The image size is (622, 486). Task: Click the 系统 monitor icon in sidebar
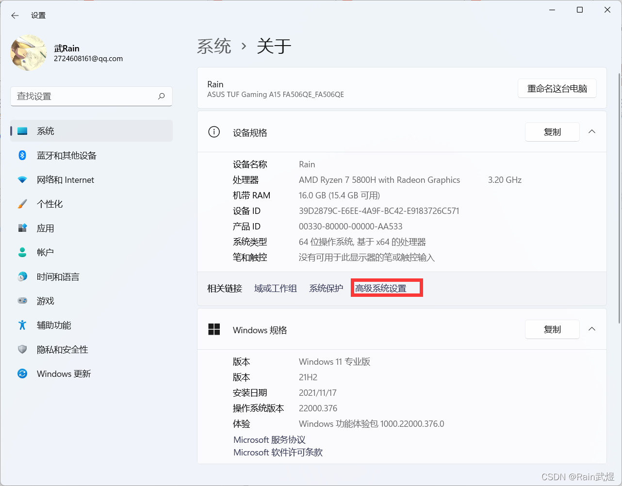pyautogui.click(x=22, y=131)
